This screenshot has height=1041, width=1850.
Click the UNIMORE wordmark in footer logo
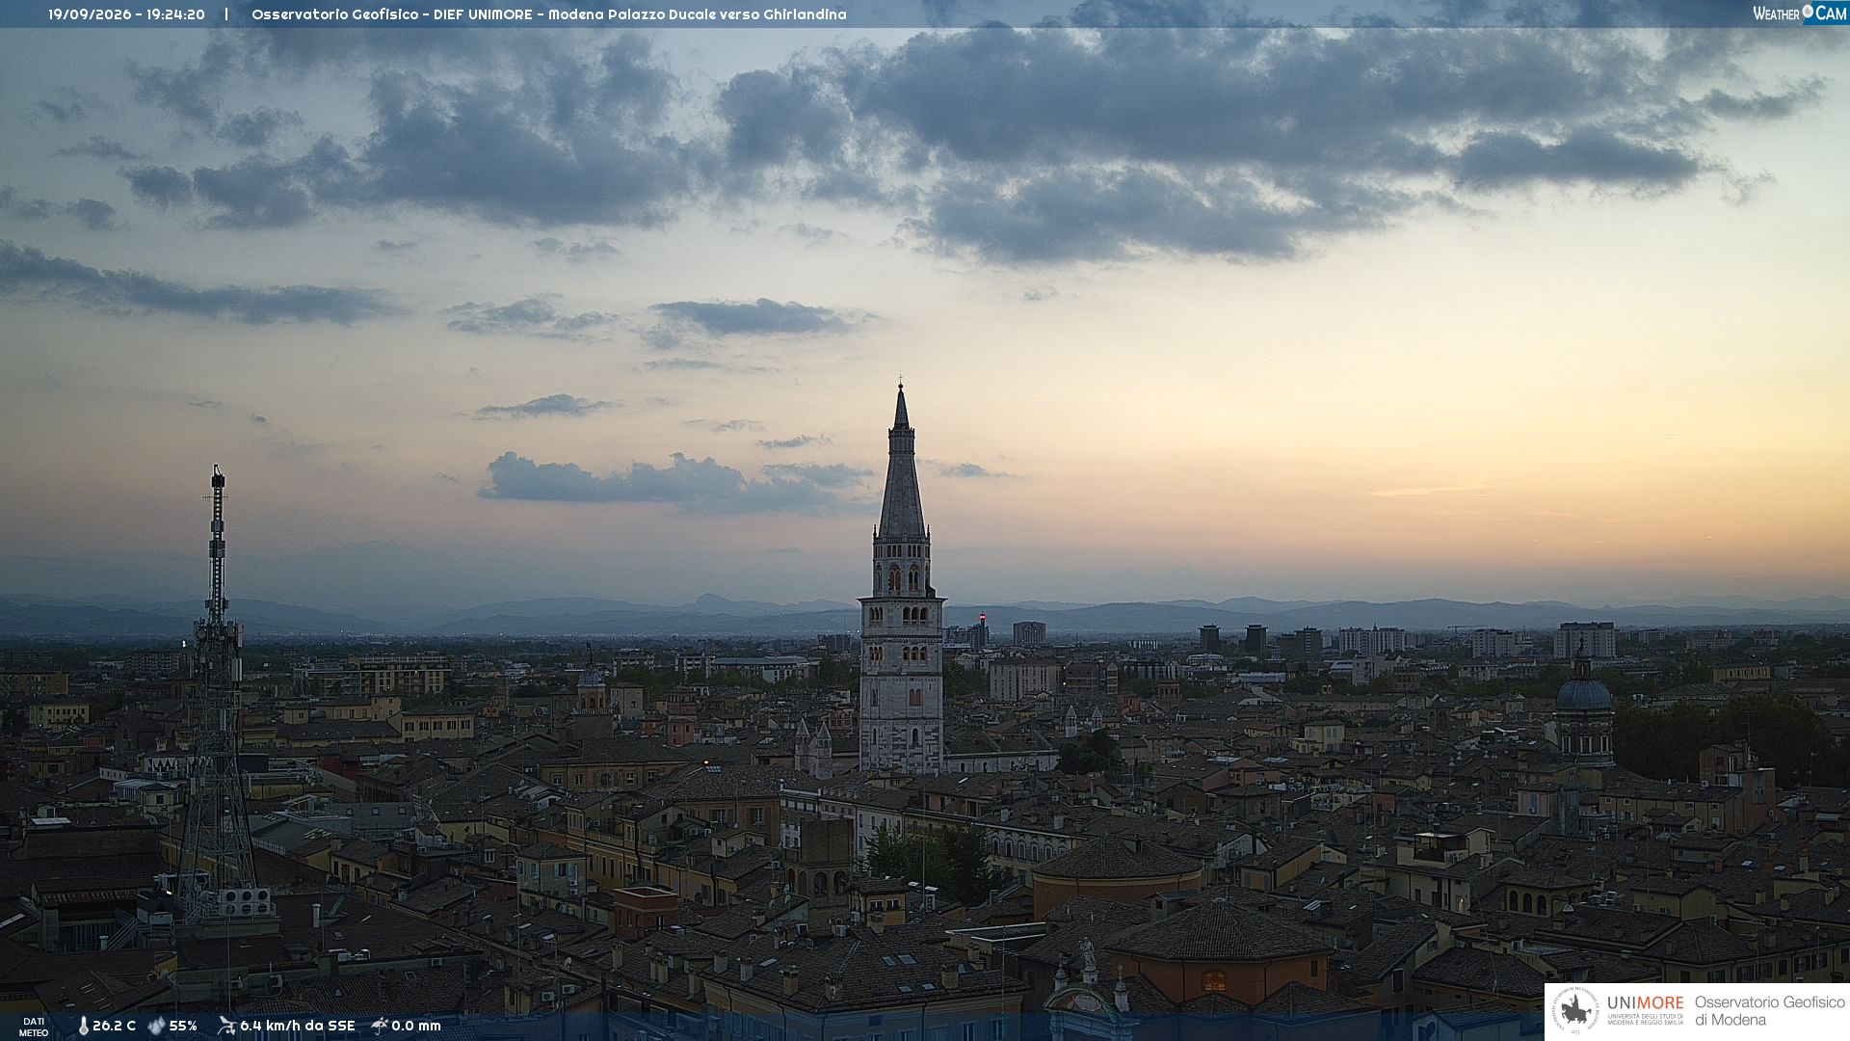point(1646,1003)
